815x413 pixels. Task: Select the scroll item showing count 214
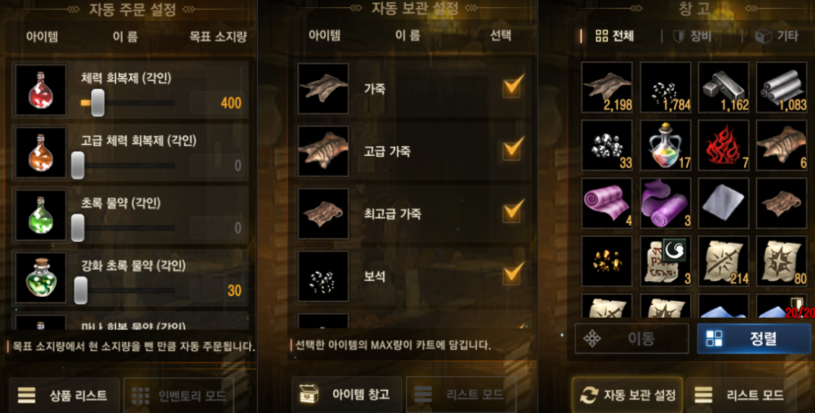point(723,261)
